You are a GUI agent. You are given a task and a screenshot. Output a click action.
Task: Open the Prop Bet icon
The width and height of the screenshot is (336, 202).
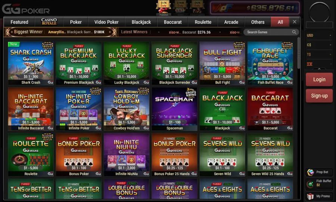click(x=310, y=172)
